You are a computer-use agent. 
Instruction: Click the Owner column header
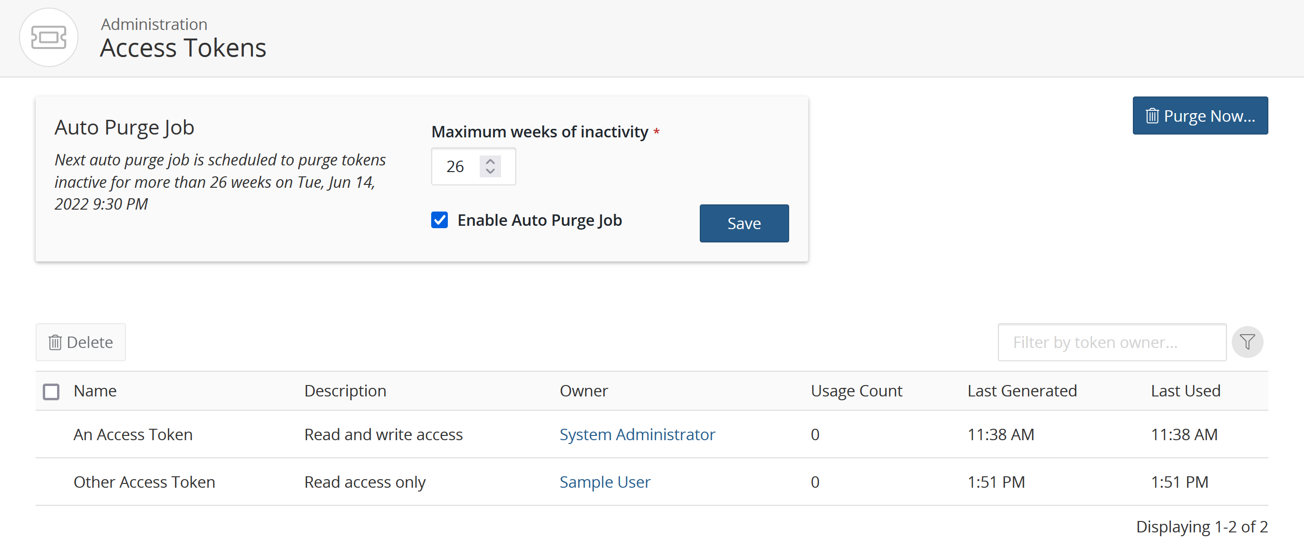pyautogui.click(x=583, y=391)
